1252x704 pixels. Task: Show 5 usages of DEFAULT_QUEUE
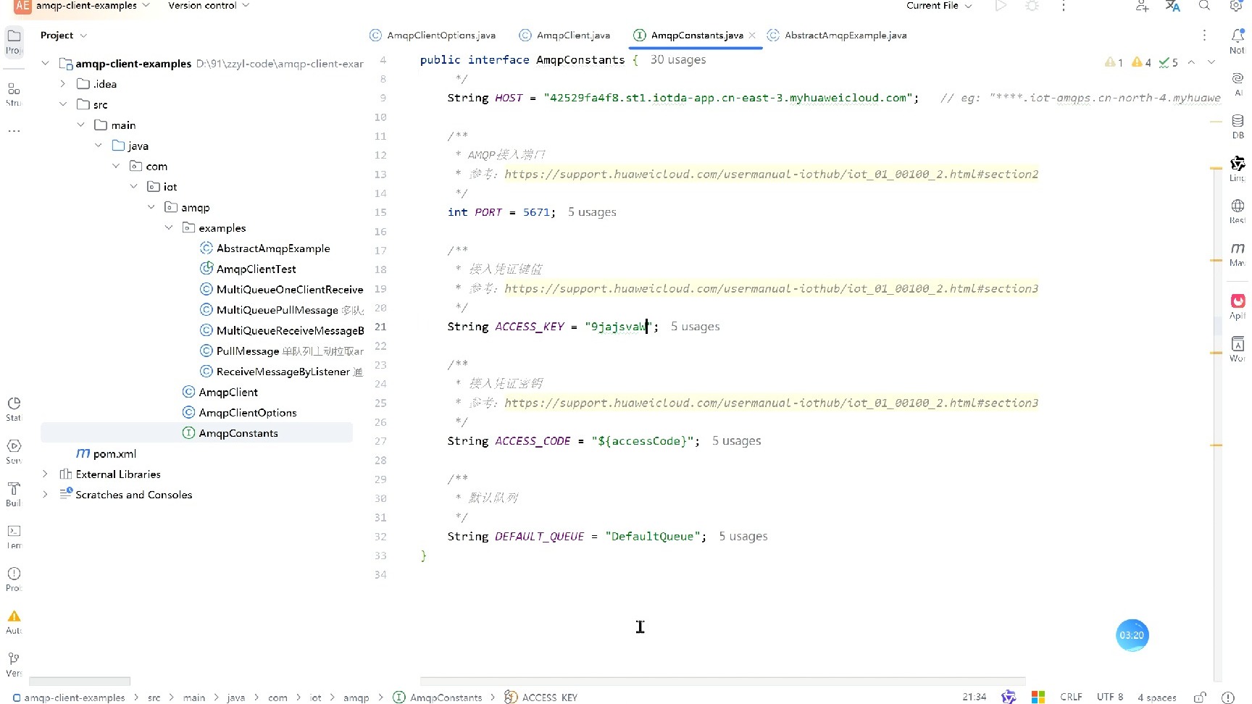tap(743, 536)
